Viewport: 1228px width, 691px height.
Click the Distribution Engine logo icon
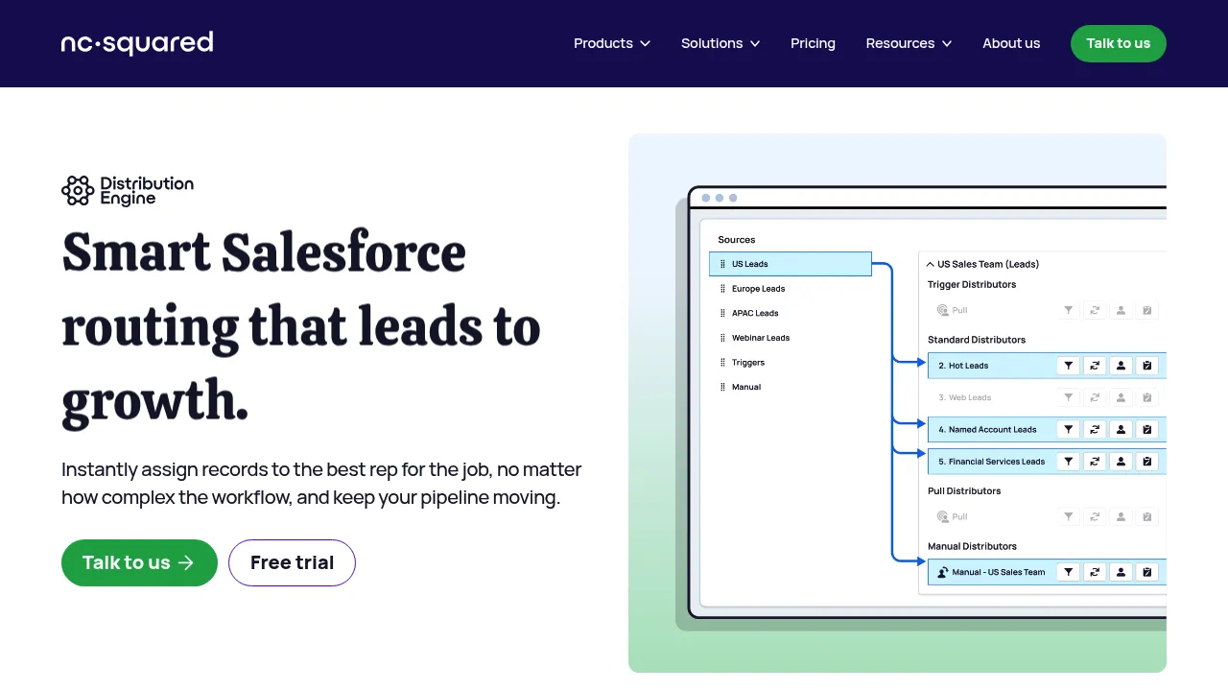tap(78, 191)
